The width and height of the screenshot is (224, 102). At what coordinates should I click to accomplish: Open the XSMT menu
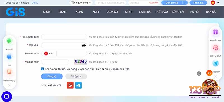pos(63,12)
